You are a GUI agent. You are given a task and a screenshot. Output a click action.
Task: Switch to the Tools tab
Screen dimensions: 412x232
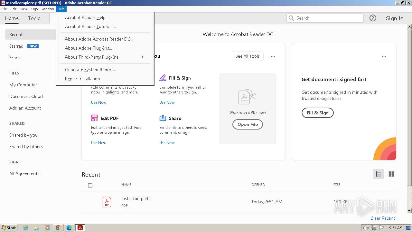click(x=34, y=18)
